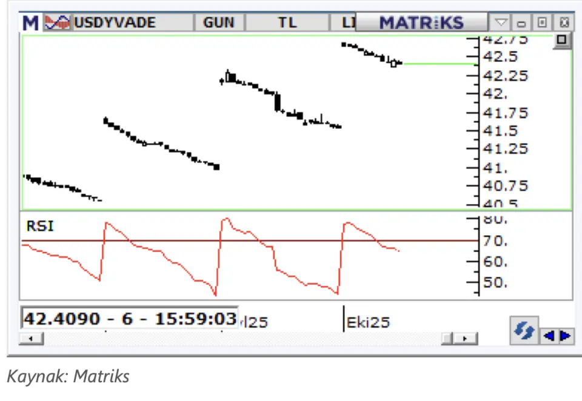The image size is (582, 401).
Task: Open the GUN period selector
Action: (x=219, y=23)
